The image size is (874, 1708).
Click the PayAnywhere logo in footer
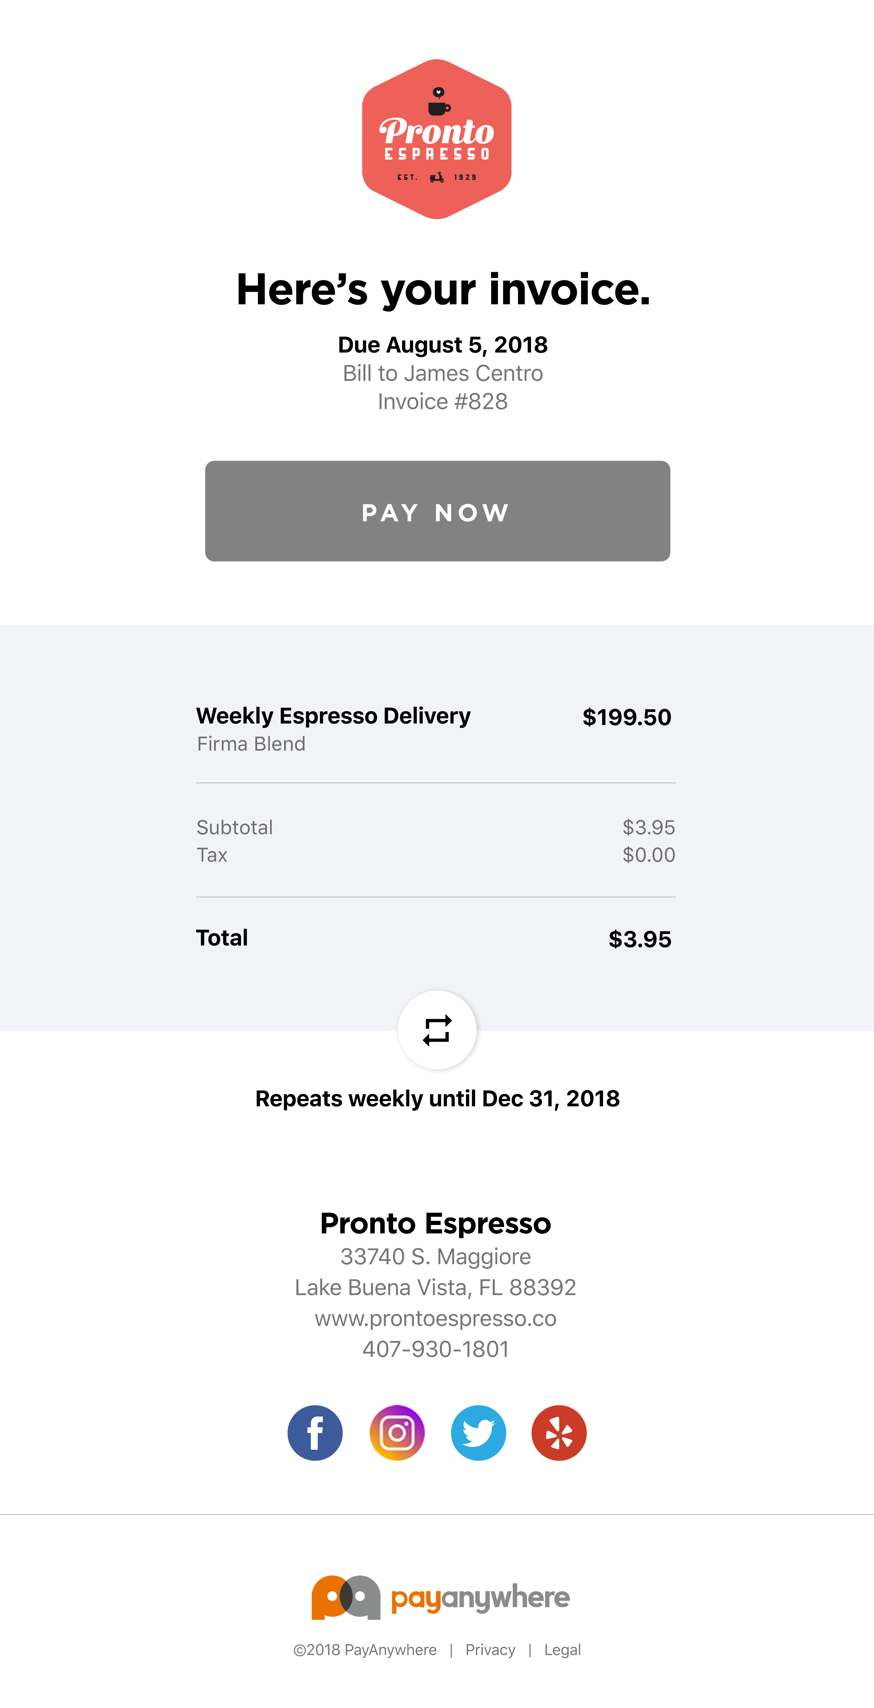(441, 1597)
